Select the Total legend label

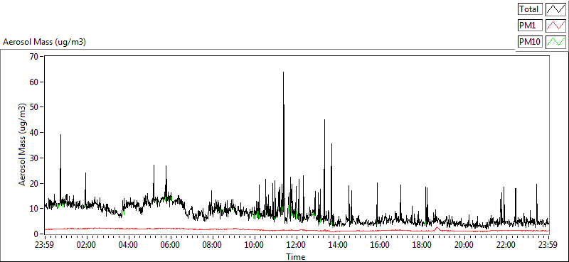click(x=530, y=9)
